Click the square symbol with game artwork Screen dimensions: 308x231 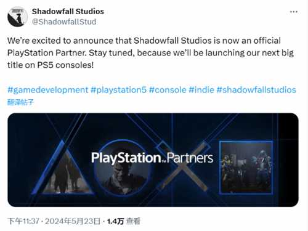(246, 168)
